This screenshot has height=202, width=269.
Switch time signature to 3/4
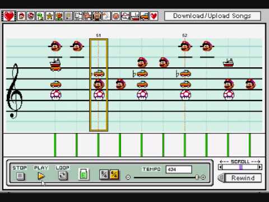click(x=104, y=175)
